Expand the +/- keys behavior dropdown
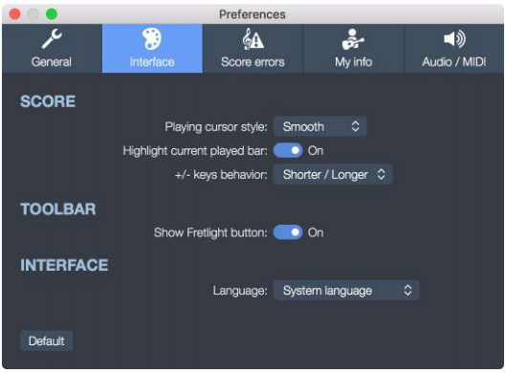 [333, 174]
